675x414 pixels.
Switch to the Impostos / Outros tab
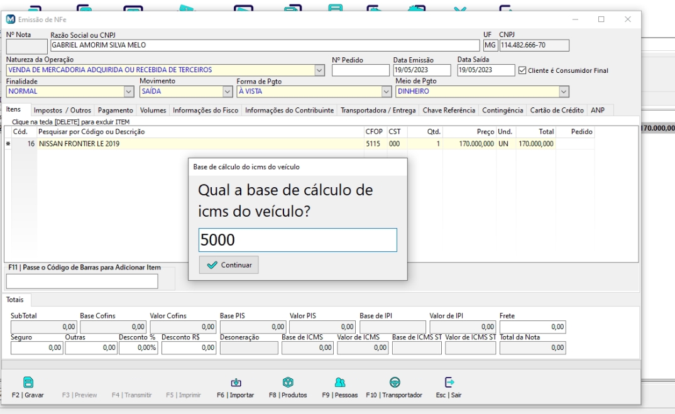pyautogui.click(x=62, y=111)
